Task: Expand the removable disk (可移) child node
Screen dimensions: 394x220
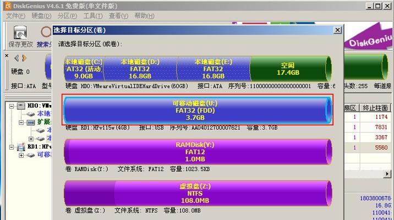Action: tap(21, 156)
